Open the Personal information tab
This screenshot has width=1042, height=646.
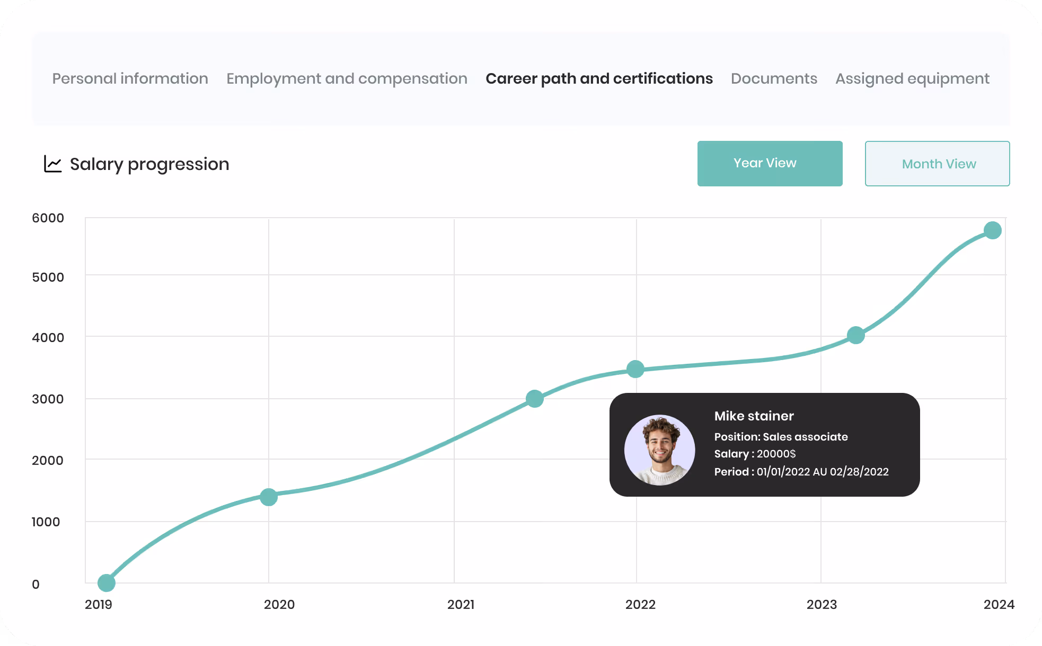(130, 78)
